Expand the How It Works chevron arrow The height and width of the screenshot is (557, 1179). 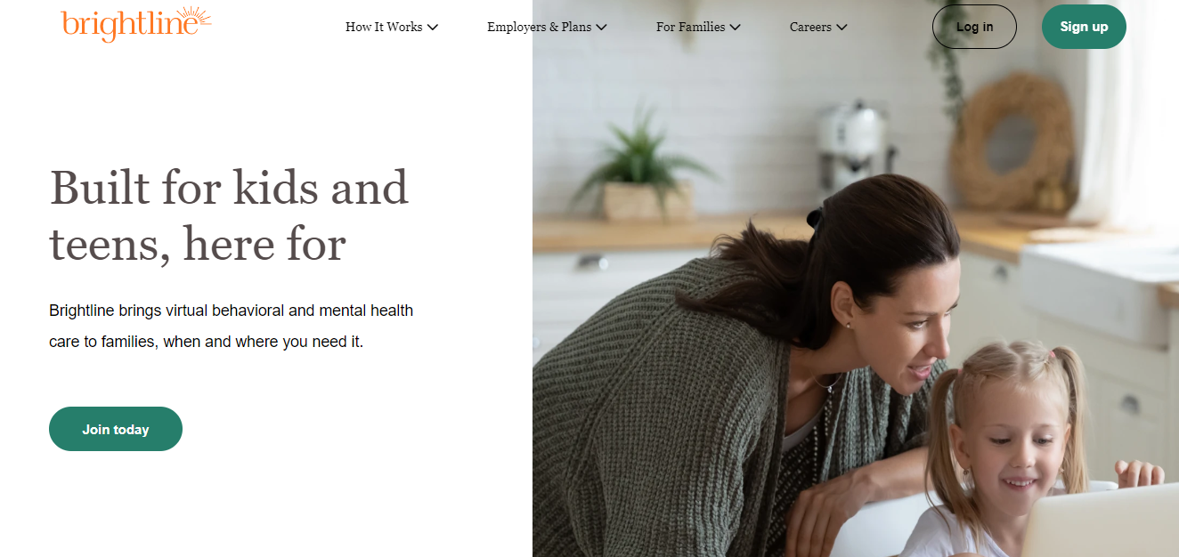click(433, 28)
